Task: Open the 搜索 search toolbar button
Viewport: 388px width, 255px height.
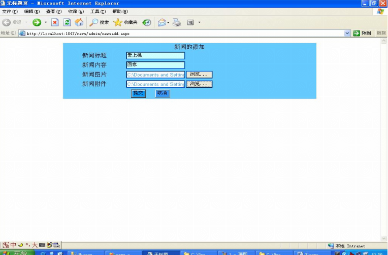Action: coord(99,22)
